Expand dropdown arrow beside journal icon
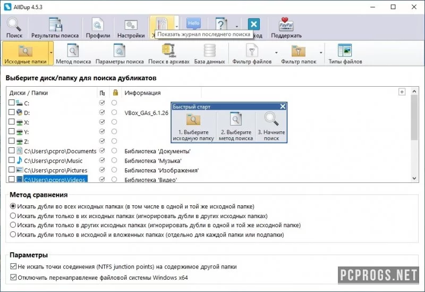 coord(176,26)
